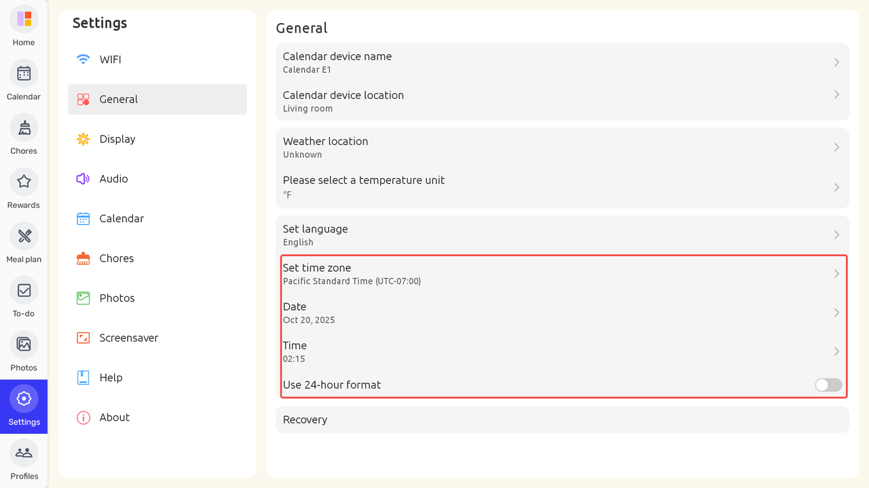Click the WIFI signal icon in Settings
The image size is (869, 488).
(x=84, y=60)
